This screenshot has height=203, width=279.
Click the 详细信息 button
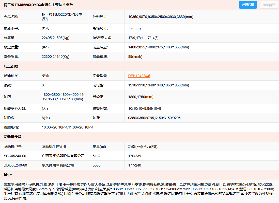(x=248, y=5)
